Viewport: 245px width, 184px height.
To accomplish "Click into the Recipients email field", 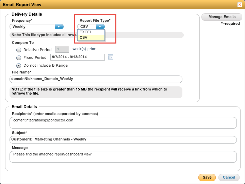I will tap(123, 123).
